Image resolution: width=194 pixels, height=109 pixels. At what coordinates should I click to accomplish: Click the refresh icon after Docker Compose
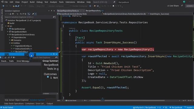click(x=90, y=6)
